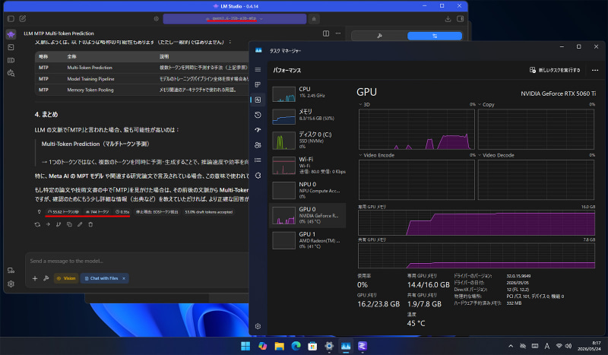Show hidden tray icons chevron

[x=511, y=346]
